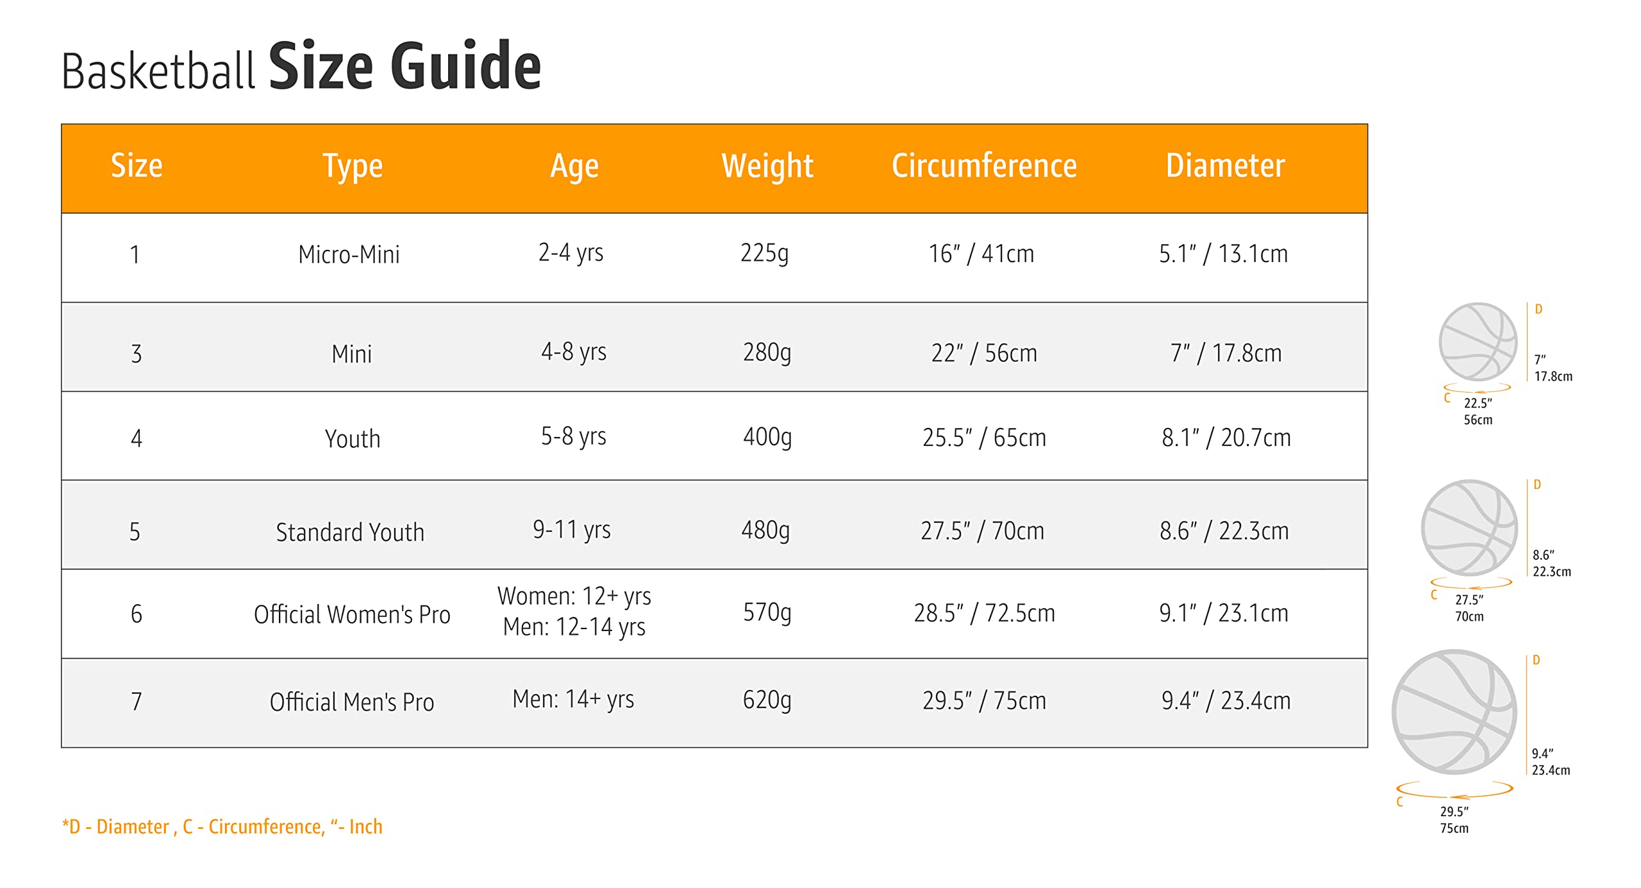Click the Micro-Mini type cell
1641x888 pixels.
tap(349, 255)
